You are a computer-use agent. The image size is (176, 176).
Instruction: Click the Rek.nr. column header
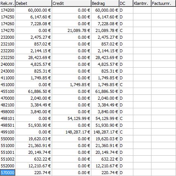[8, 3]
